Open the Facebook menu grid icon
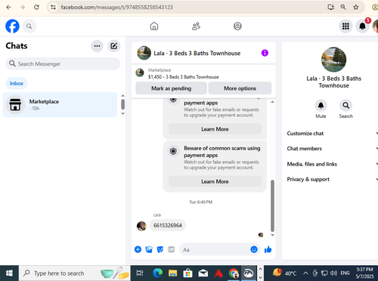 tap(345, 26)
